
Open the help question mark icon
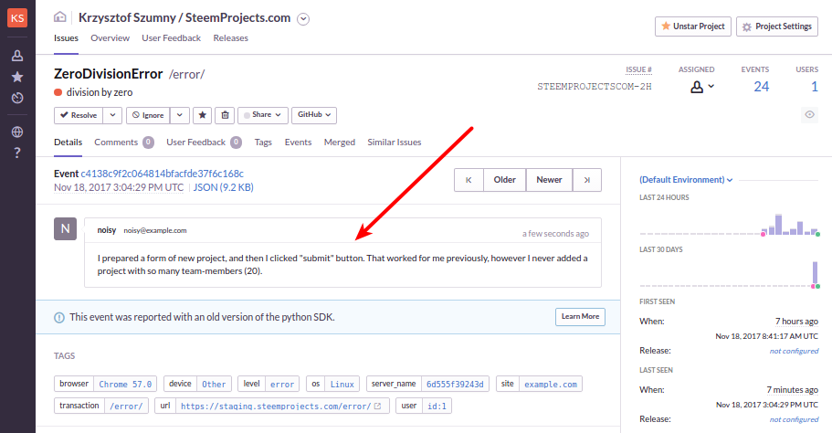[x=17, y=153]
